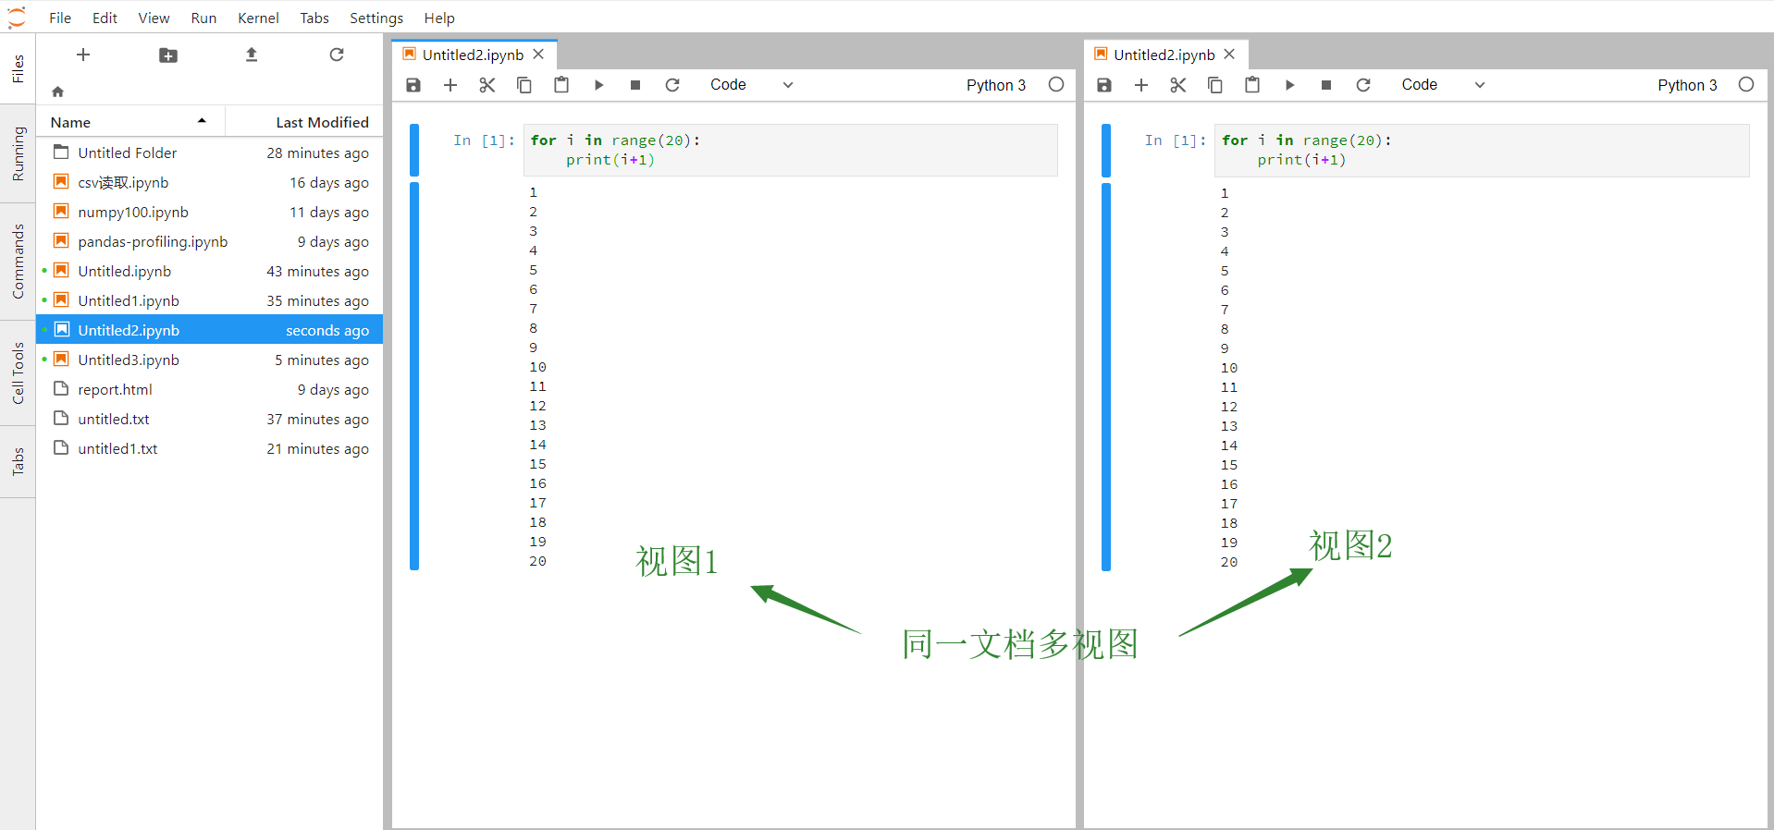Run the selected cell in right notebook
Image resolution: width=1774 pixels, height=830 pixels.
coord(1289,85)
